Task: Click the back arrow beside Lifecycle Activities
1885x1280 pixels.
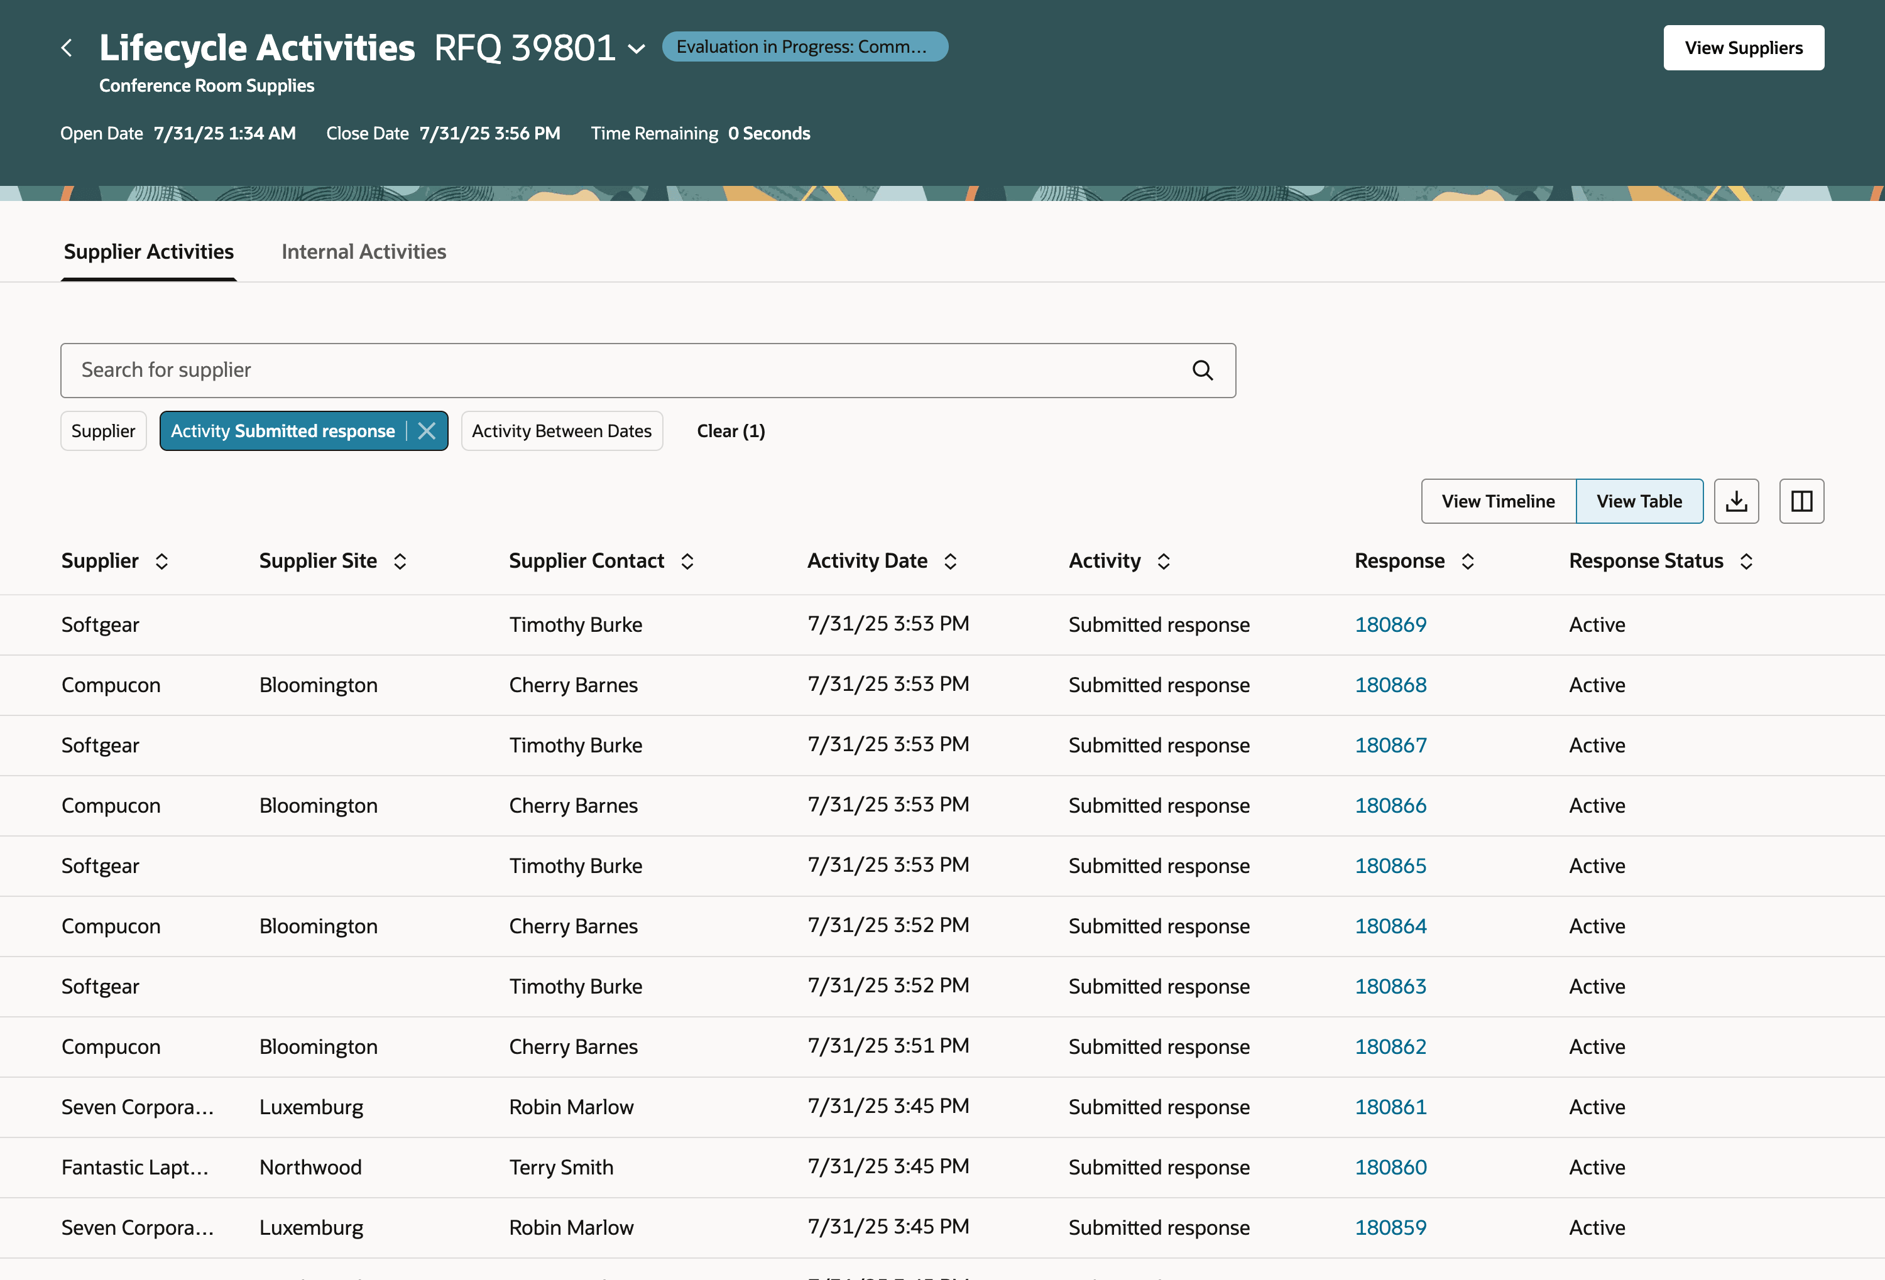Action: pos(67,48)
